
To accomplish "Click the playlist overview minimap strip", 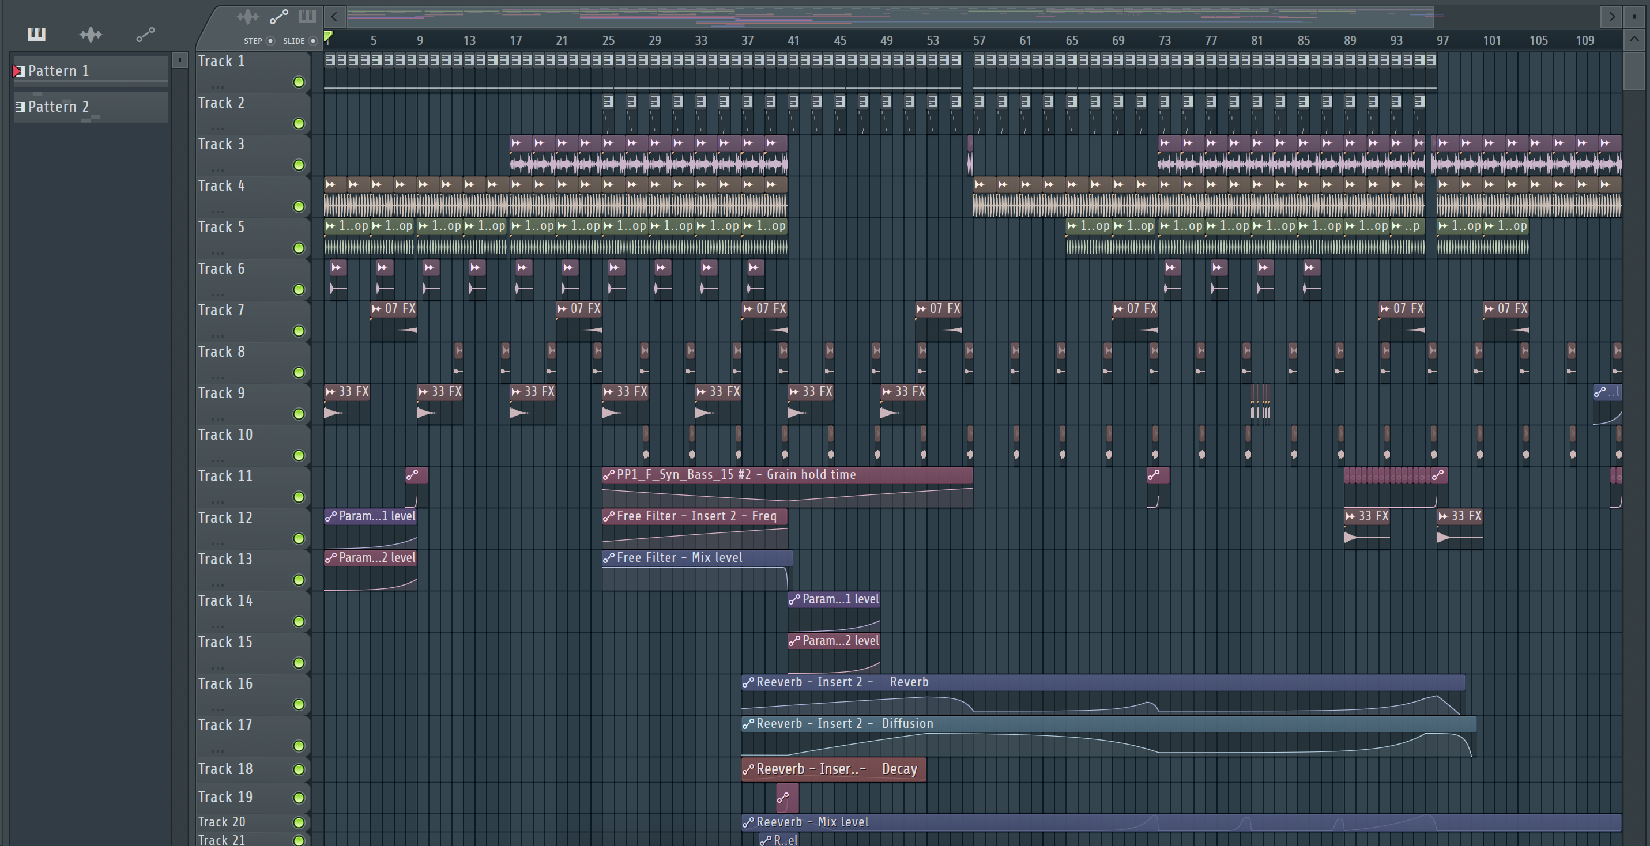I will (x=890, y=17).
